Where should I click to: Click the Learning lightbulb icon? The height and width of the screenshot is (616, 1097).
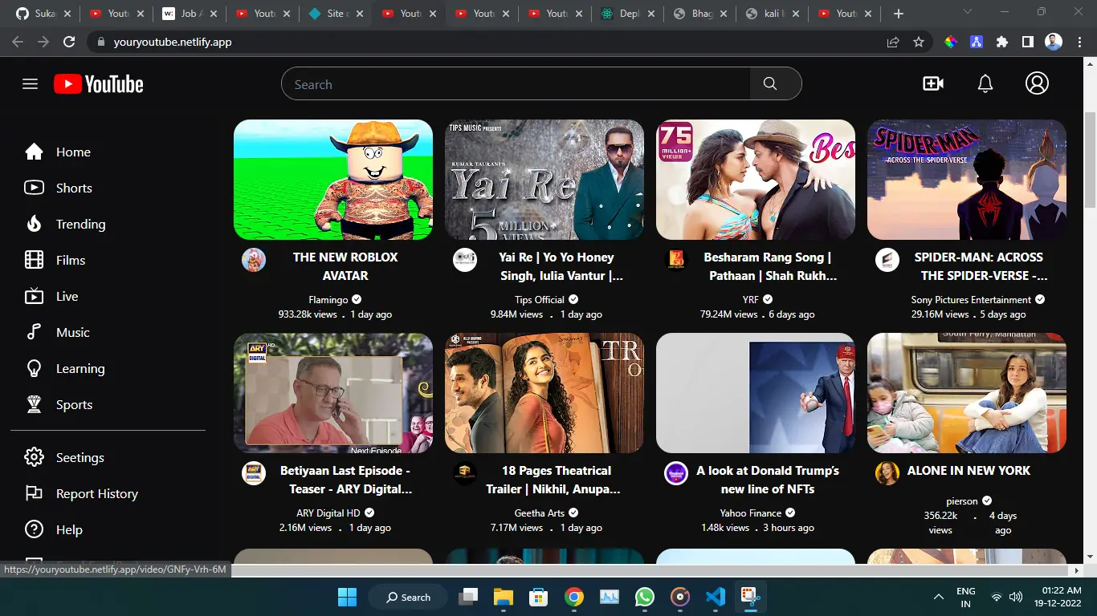(x=34, y=368)
